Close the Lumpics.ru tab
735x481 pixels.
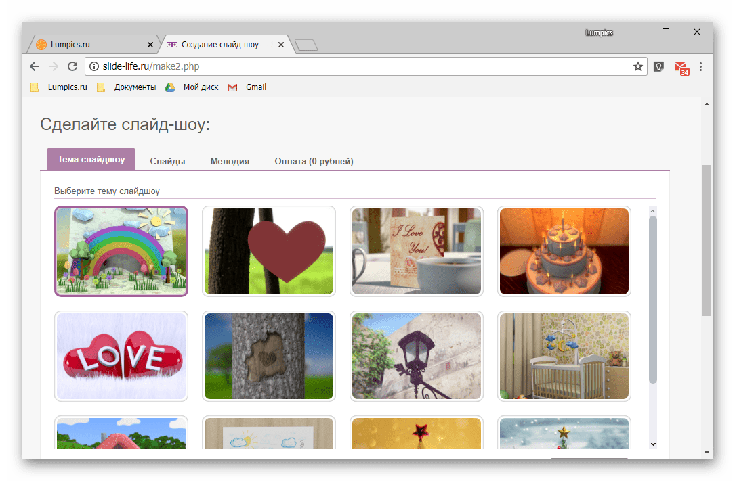tap(150, 45)
